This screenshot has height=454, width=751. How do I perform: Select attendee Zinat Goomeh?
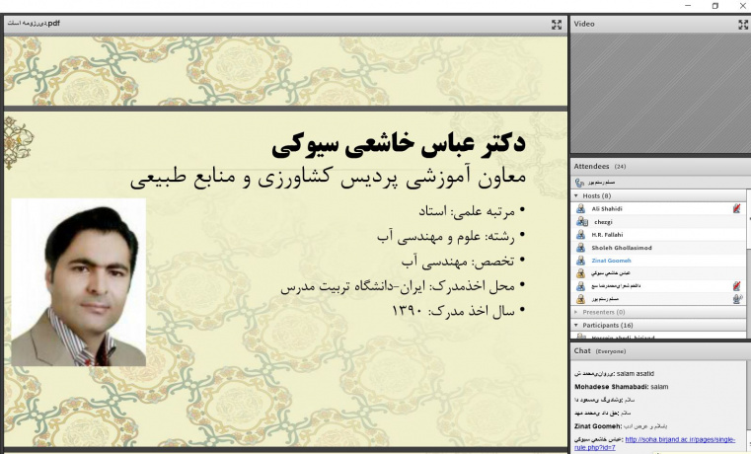611,261
